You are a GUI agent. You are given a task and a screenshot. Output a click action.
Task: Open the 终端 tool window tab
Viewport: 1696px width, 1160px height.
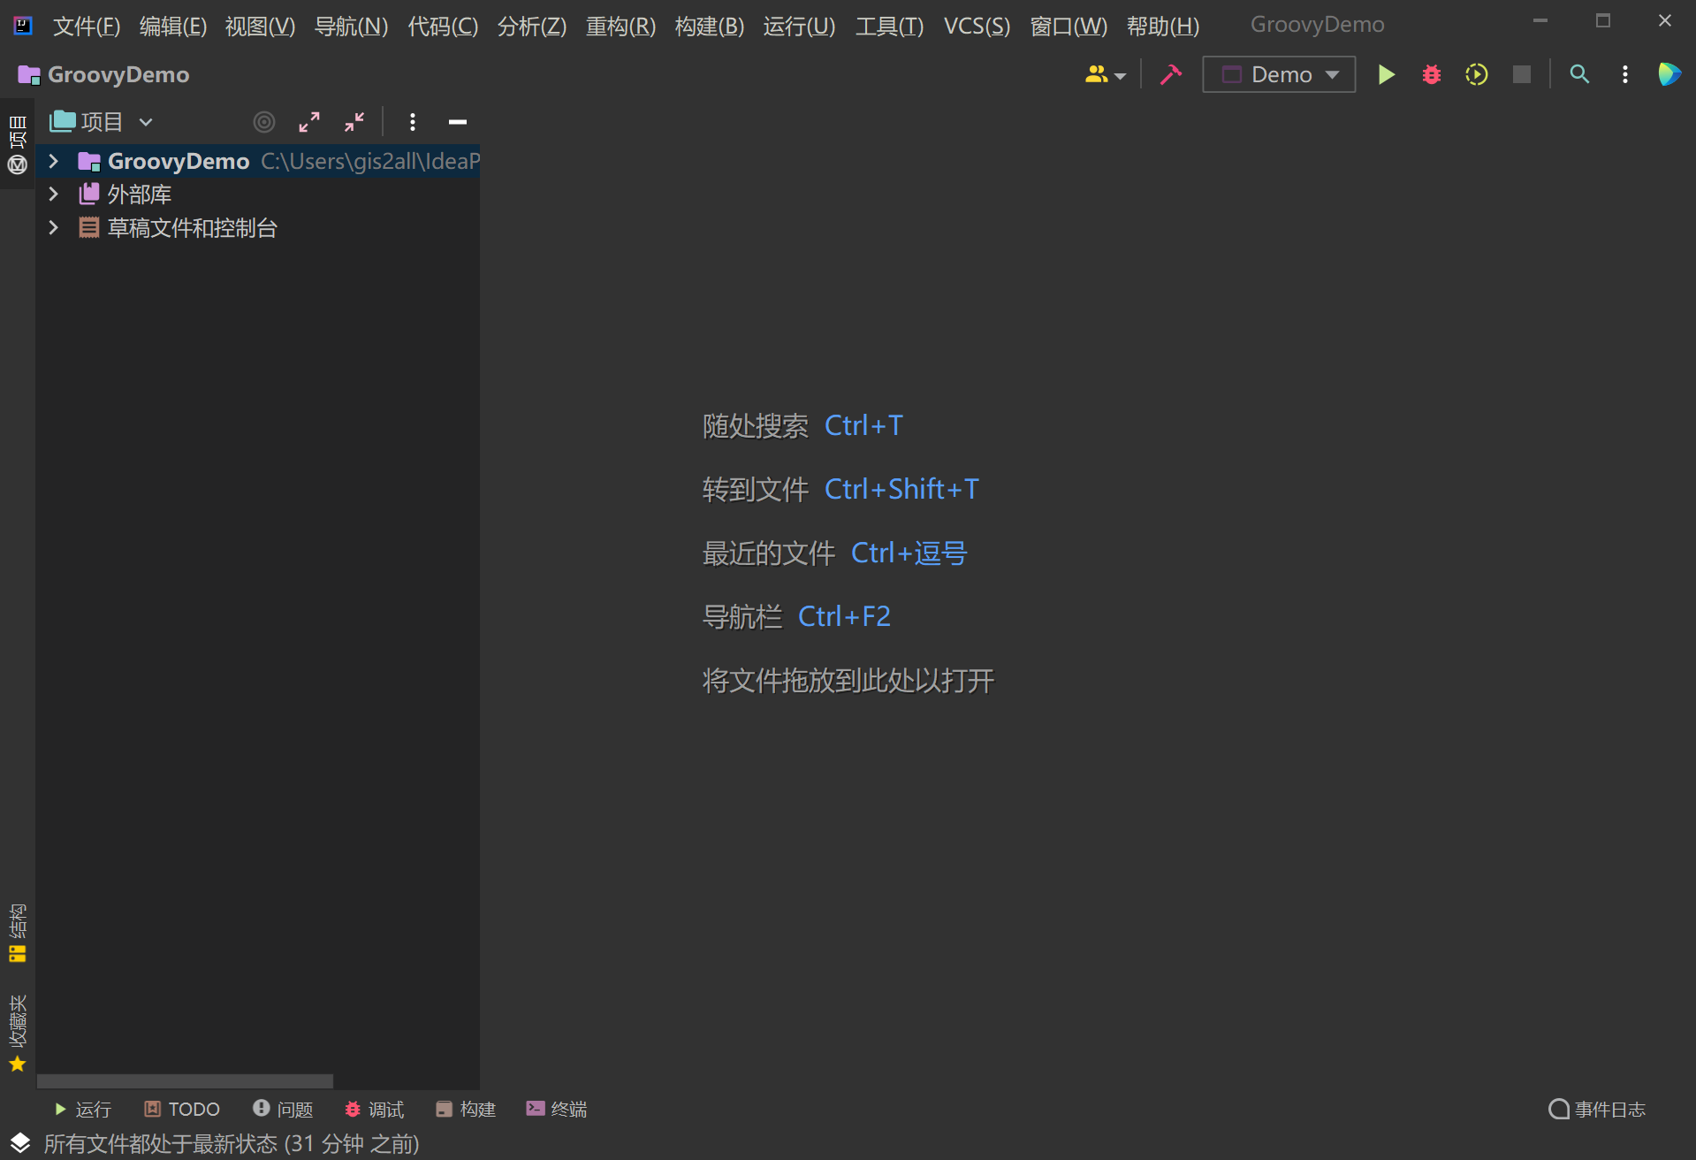pos(557,1109)
